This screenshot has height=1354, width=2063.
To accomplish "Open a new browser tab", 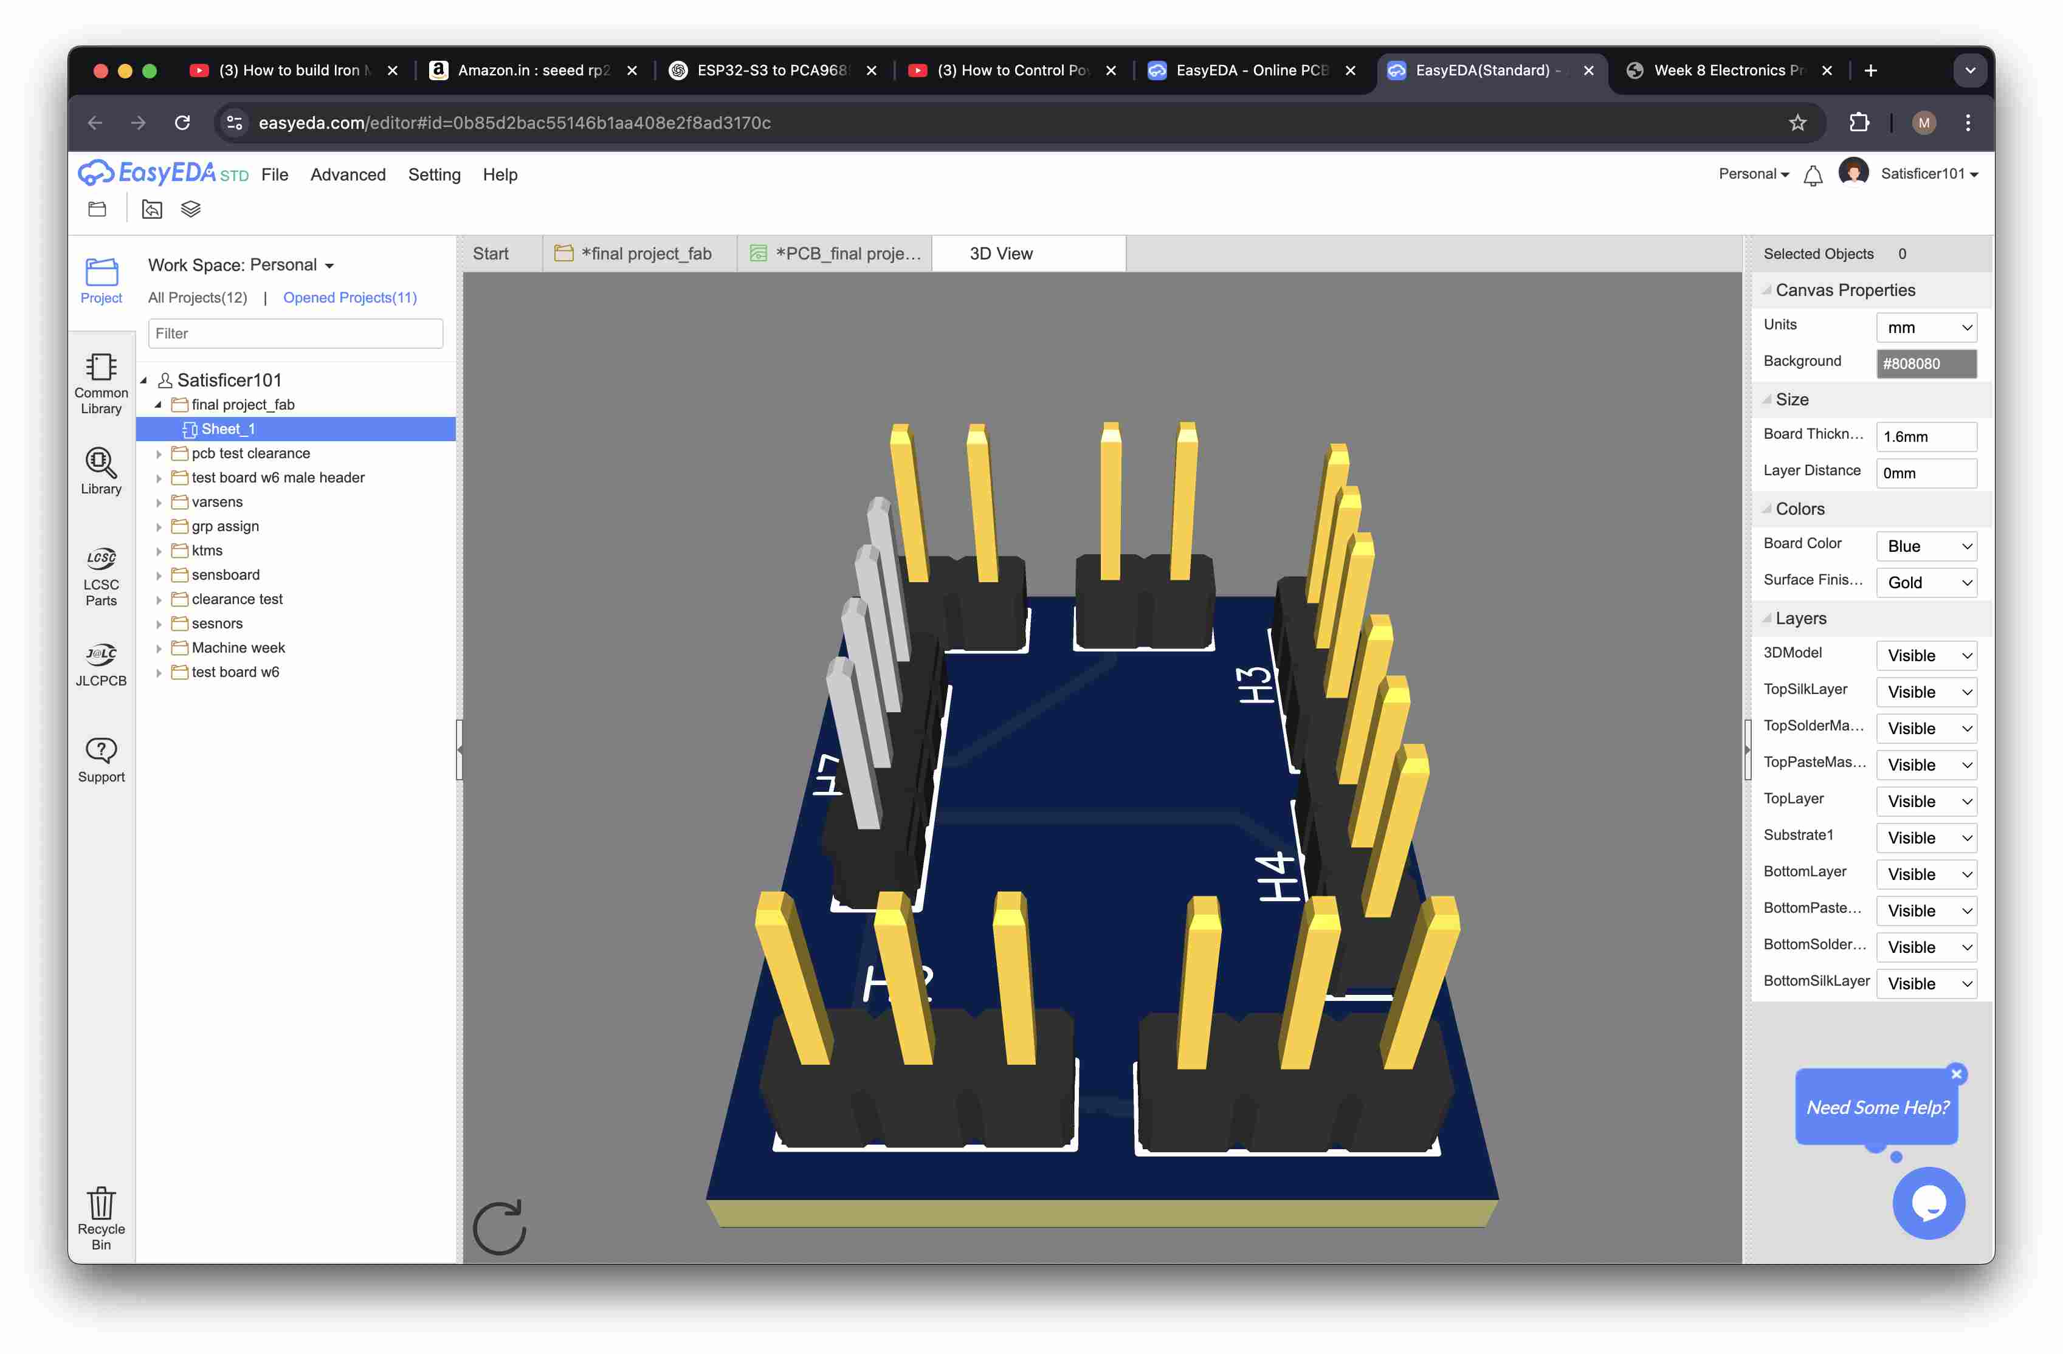I will pos(1870,70).
